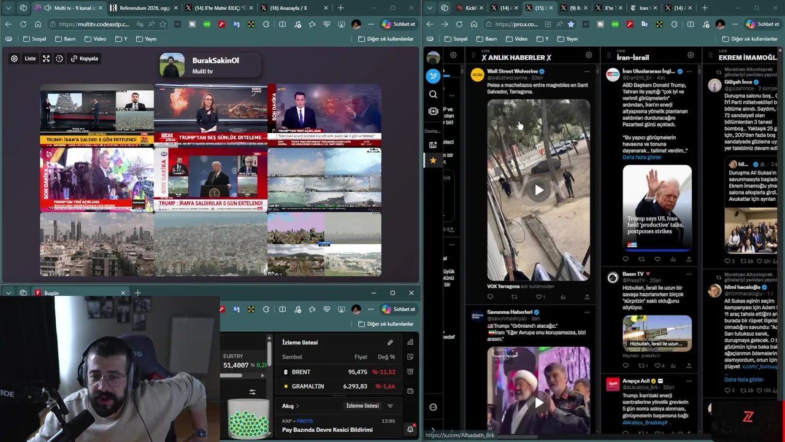Click İzleme listesi filter button in Akış

(362, 406)
